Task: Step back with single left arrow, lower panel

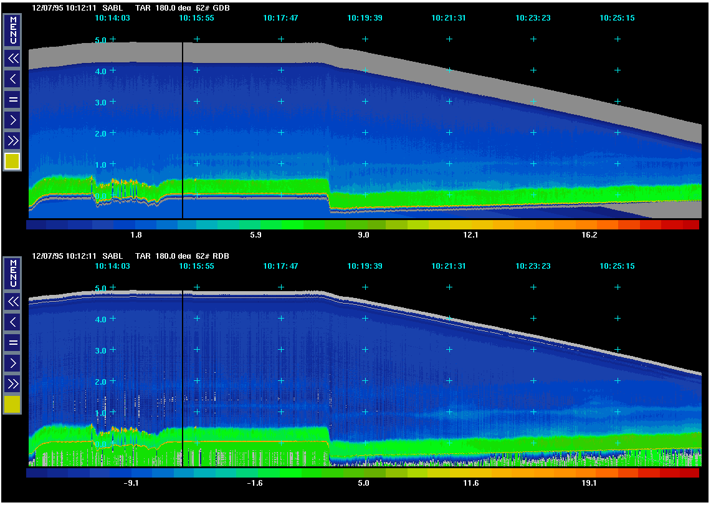Action: pyautogui.click(x=13, y=322)
